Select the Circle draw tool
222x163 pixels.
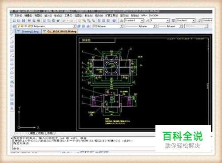[12, 60]
